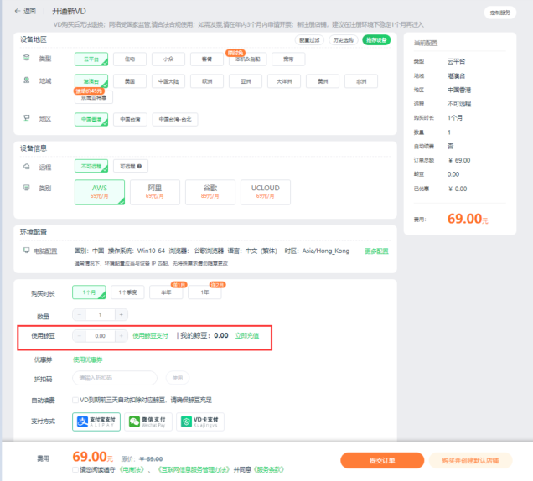Click the minus icon for 数量
Viewport: 533px width, 481px height.
tap(79, 314)
